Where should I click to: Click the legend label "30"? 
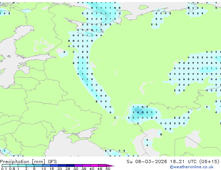coord(76,169)
